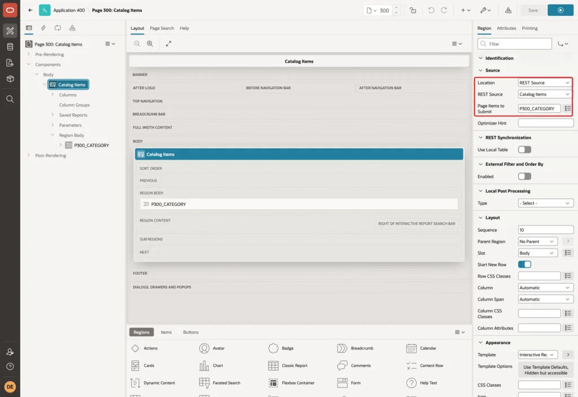Redo the last change
Screen dimensions: 578x397
pyautogui.click(x=444, y=10)
